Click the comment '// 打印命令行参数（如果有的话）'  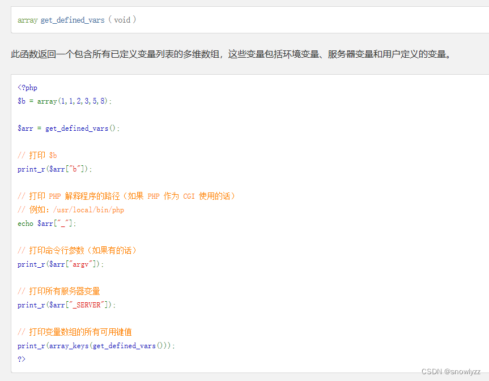pyautogui.click(x=77, y=250)
